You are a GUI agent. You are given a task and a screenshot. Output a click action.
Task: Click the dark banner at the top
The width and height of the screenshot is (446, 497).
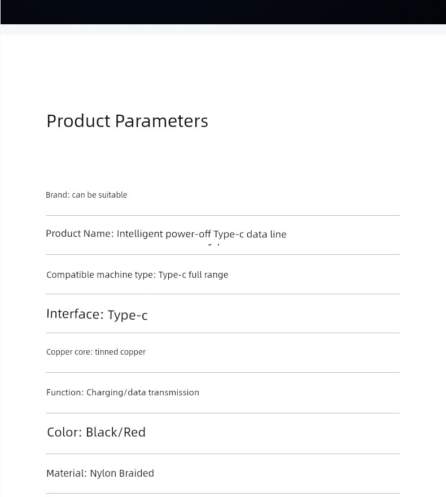point(223,12)
